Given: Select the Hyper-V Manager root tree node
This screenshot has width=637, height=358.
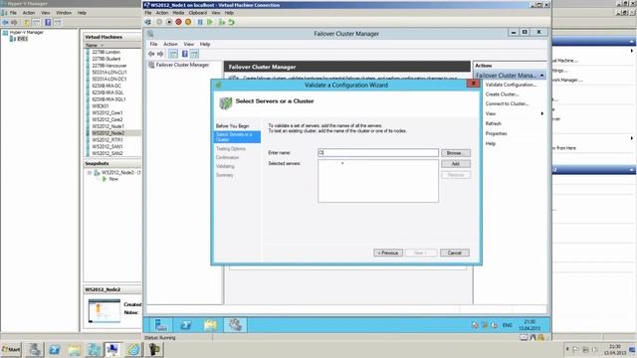Looking at the screenshot, I should click(x=26, y=32).
